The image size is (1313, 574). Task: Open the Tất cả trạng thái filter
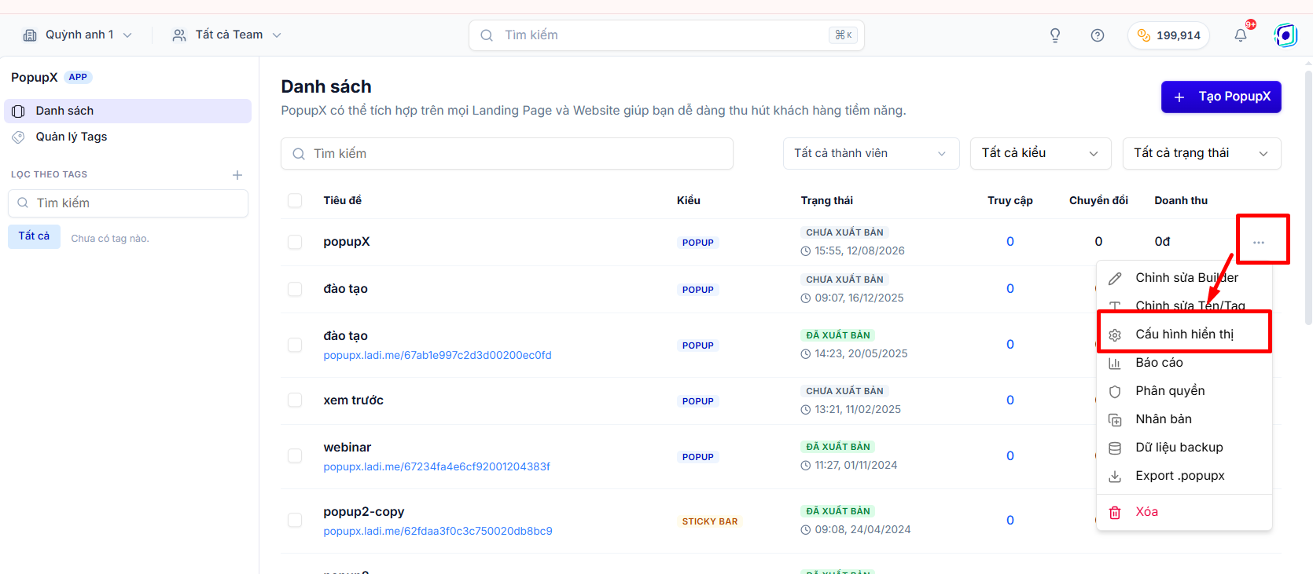1202,153
